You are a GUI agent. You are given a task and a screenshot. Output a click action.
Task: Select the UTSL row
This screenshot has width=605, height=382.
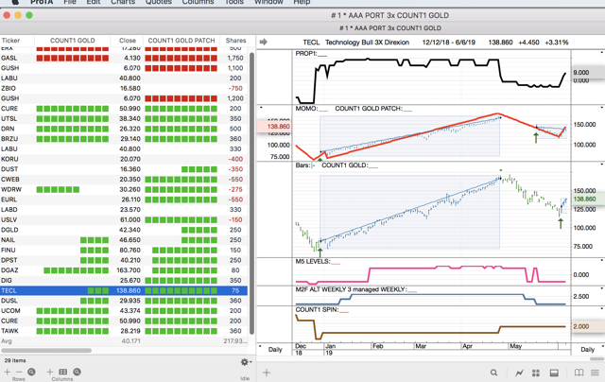(x=124, y=118)
